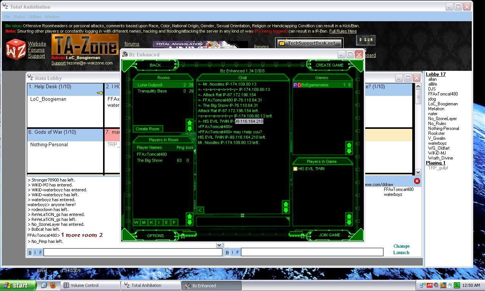Open the Status menu

pyautogui.click(x=19, y=17)
